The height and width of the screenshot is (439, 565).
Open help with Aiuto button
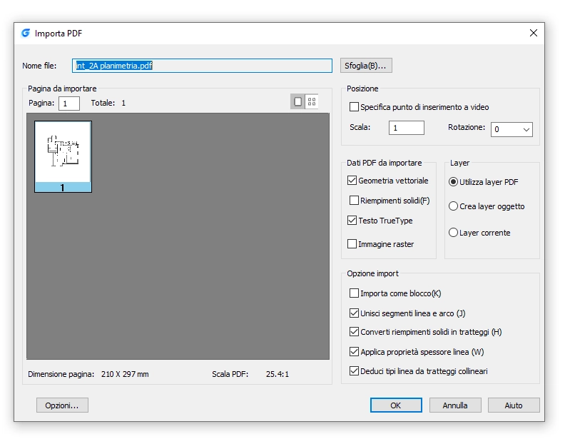click(x=514, y=405)
